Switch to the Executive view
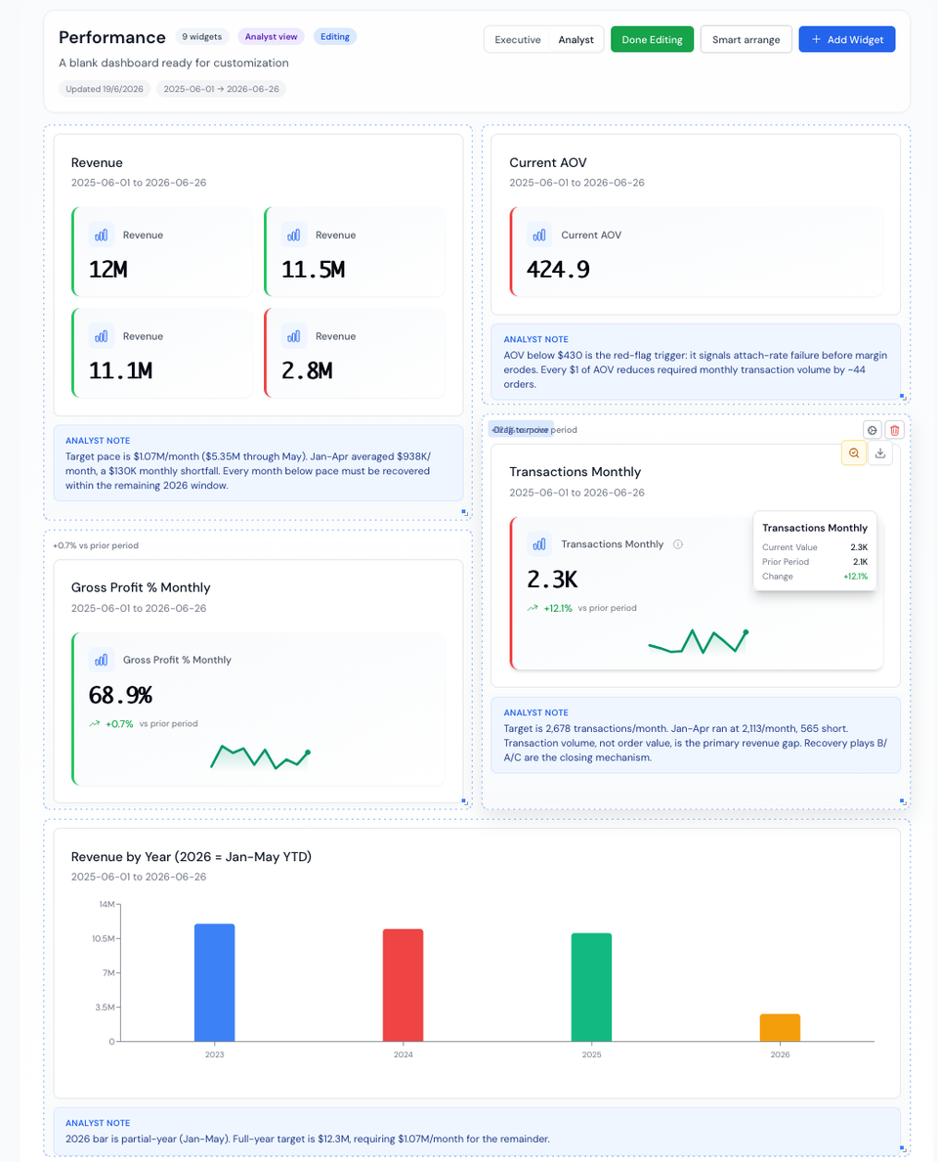The width and height of the screenshot is (938, 1162). point(517,39)
